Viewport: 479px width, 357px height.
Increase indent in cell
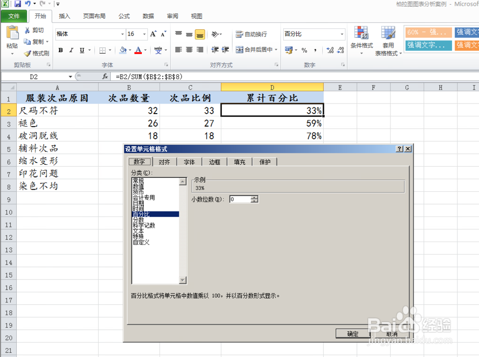click(x=225, y=49)
